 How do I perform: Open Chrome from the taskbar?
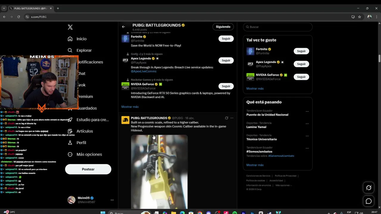click(x=200, y=213)
